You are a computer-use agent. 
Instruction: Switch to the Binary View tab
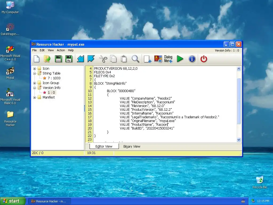[132, 147]
